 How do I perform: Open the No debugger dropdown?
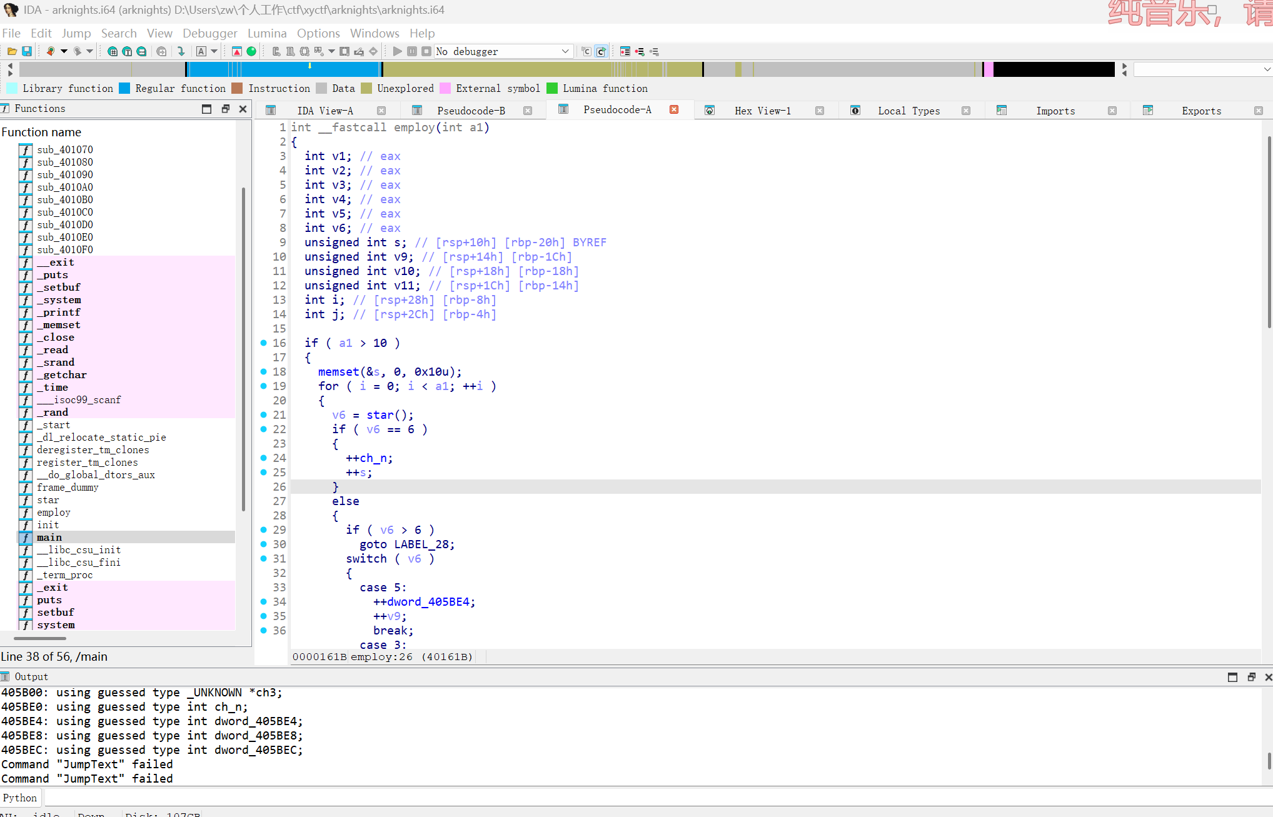tap(565, 51)
